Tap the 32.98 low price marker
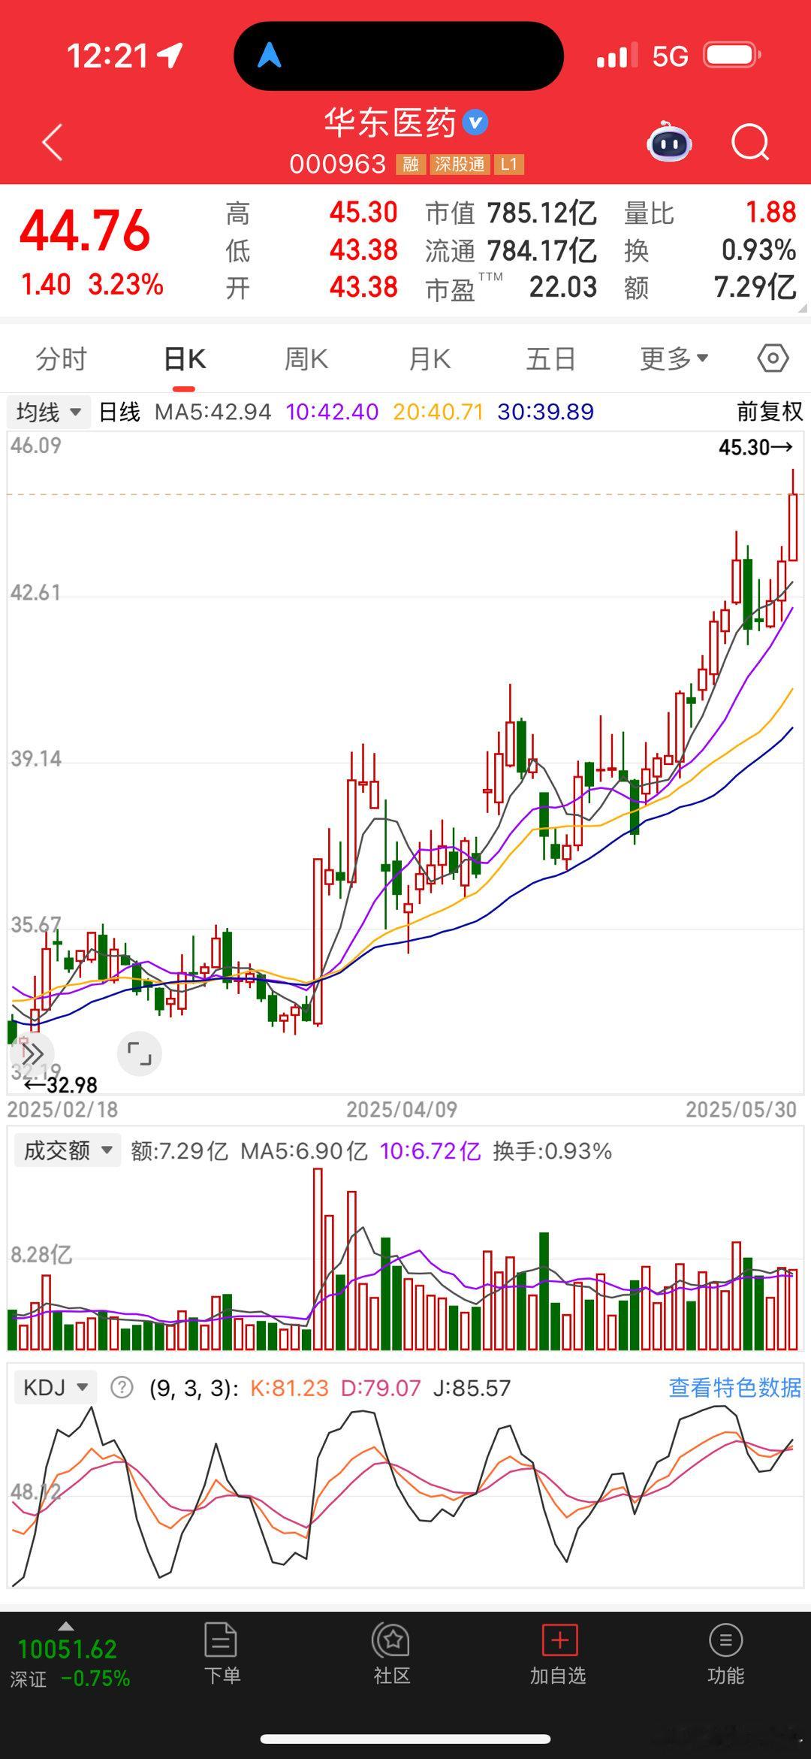Viewport: 811px width, 1759px height. (61, 1085)
